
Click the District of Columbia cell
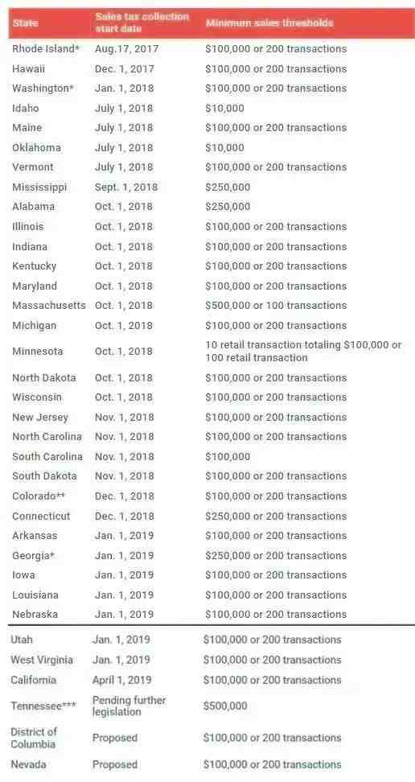tap(34, 738)
